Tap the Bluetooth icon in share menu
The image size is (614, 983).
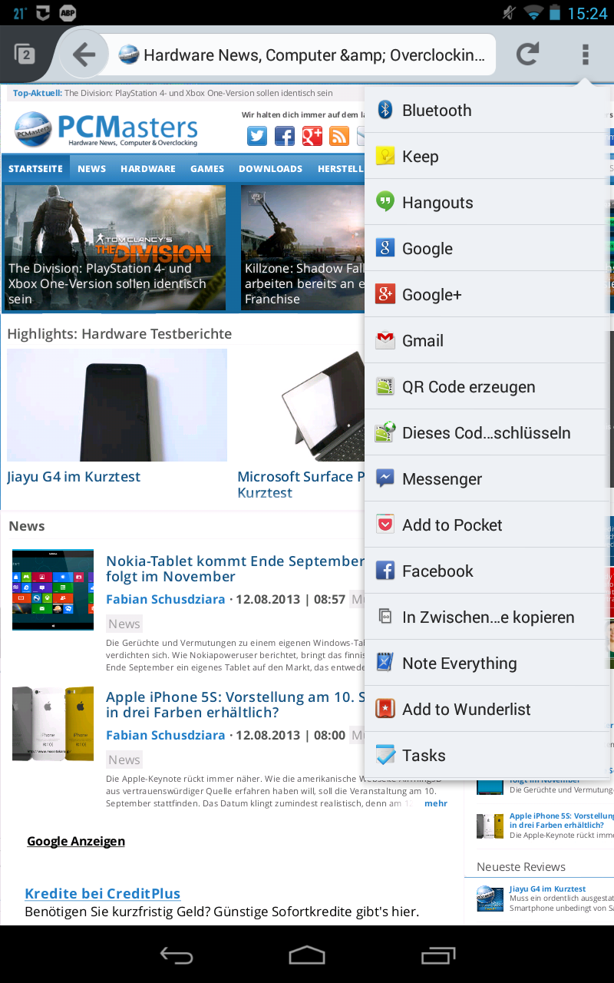385,110
